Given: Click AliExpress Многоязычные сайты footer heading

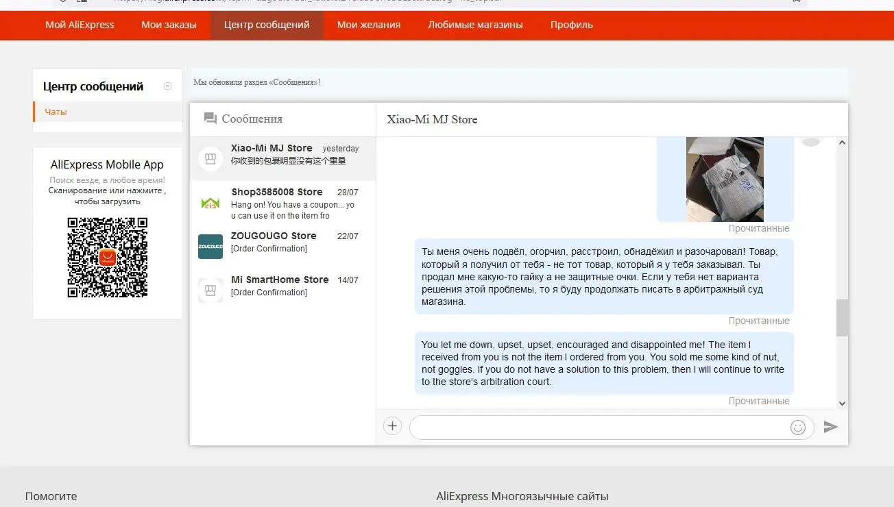Looking at the screenshot, I should (x=522, y=496).
